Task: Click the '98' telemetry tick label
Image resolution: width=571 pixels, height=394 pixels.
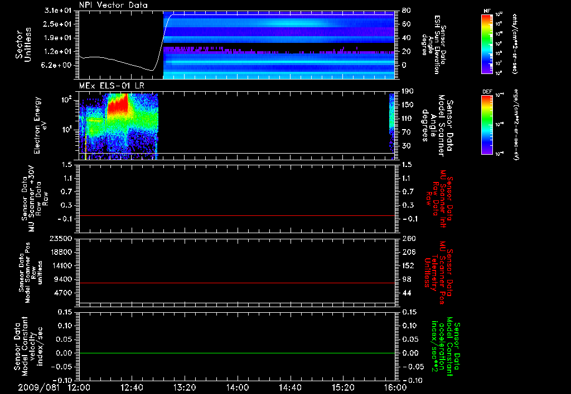Action: coord(407,279)
